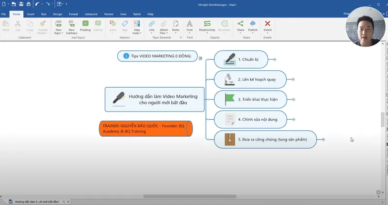Add a New Subtopic
Screen dimensions: 388x205
click(x=71, y=27)
